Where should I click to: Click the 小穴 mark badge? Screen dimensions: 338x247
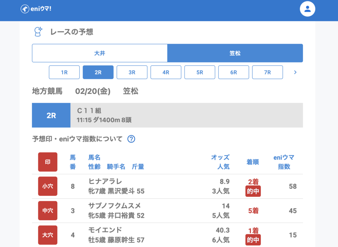[x=48, y=186]
